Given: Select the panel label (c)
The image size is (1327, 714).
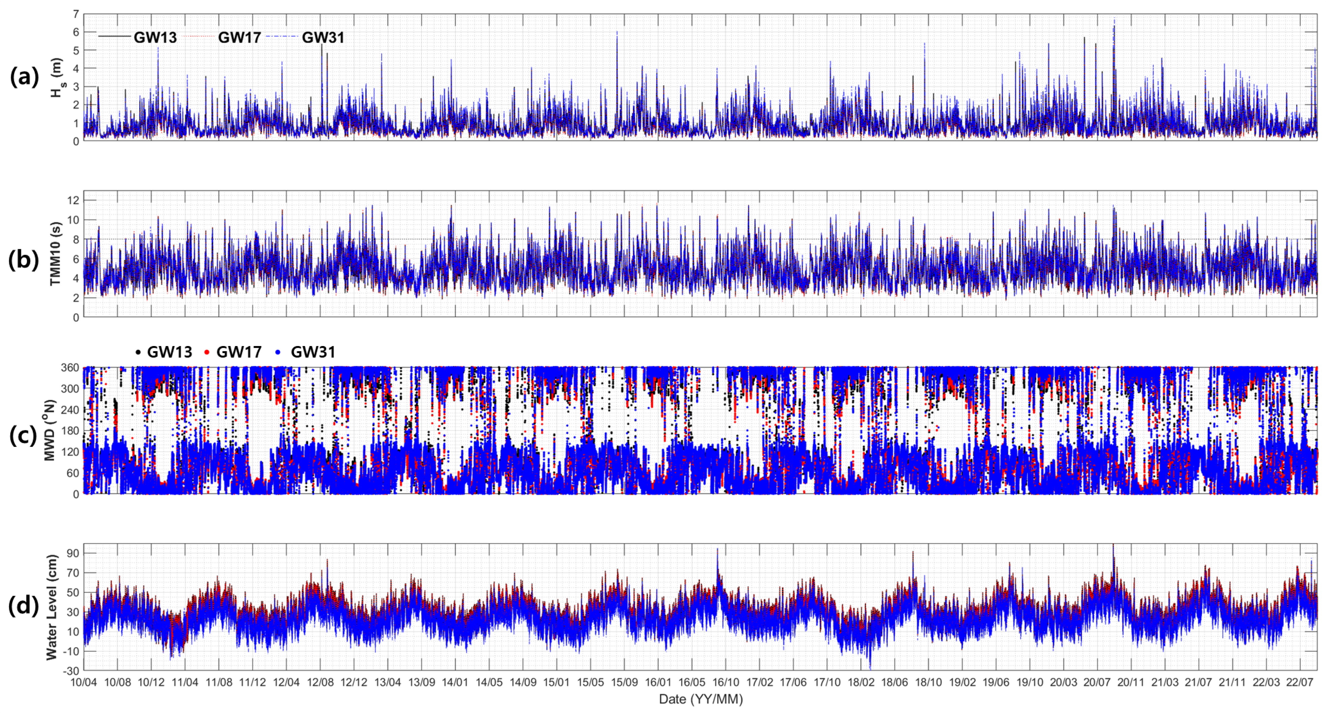Looking at the screenshot, I should click(x=23, y=436).
